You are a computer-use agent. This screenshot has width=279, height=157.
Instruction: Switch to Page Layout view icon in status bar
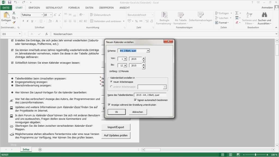click(x=231, y=155)
